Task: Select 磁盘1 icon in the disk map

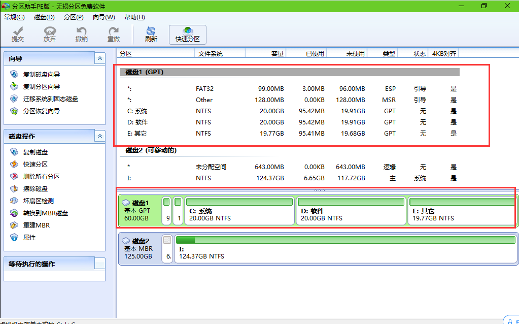Action: [126, 203]
